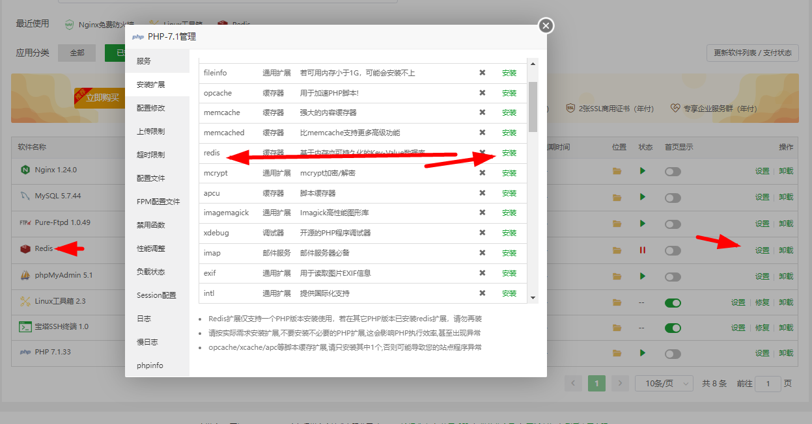Open FPM配置文件 tab

[157, 202]
